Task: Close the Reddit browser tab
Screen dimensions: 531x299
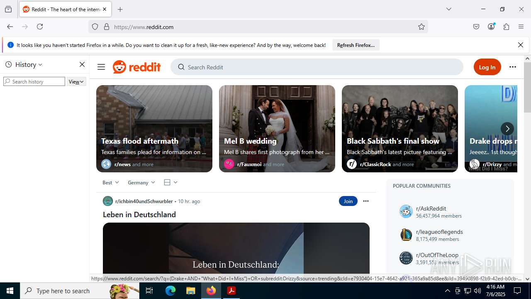Action: tap(105, 9)
